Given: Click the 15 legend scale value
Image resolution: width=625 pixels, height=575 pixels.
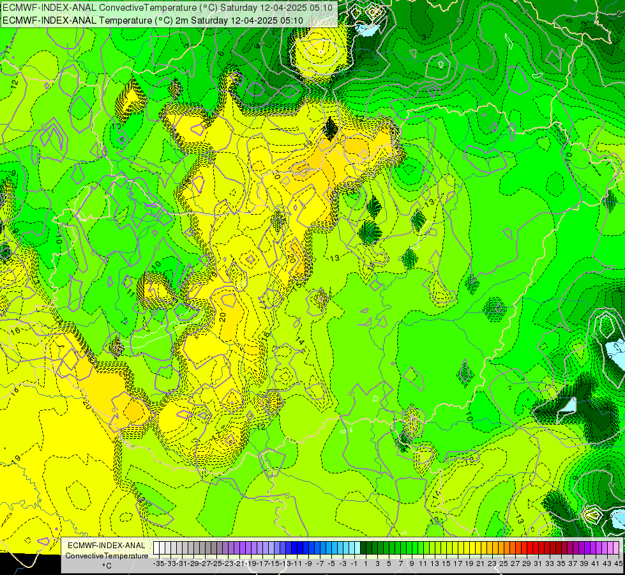Looking at the screenshot, I should (446, 563).
